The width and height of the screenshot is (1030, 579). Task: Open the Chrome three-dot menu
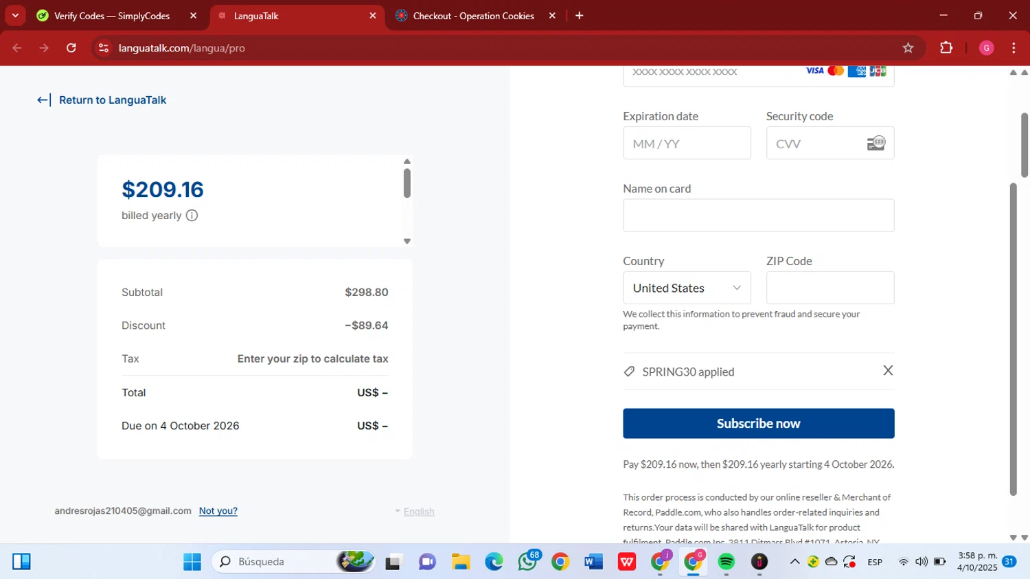coord(1014,48)
